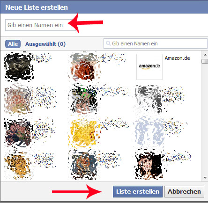Click the scrollbar thumb handle
208x203 pixels.
tap(205, 61)
